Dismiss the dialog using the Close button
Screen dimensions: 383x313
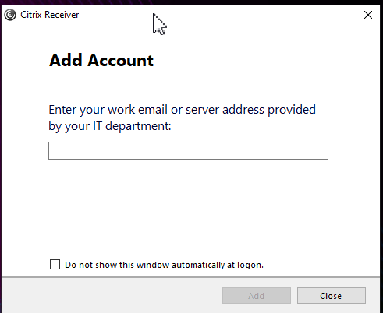pos(332,296)
